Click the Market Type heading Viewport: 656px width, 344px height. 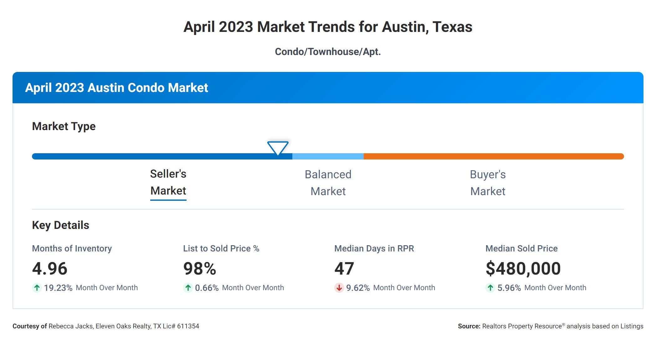click(x=64, y=126)
